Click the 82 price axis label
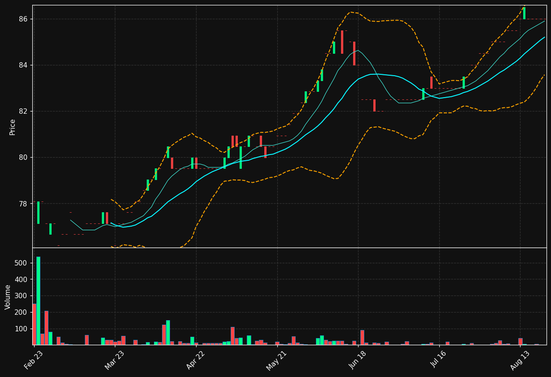This screenshot has height=377, width=551. pos(23,111)
